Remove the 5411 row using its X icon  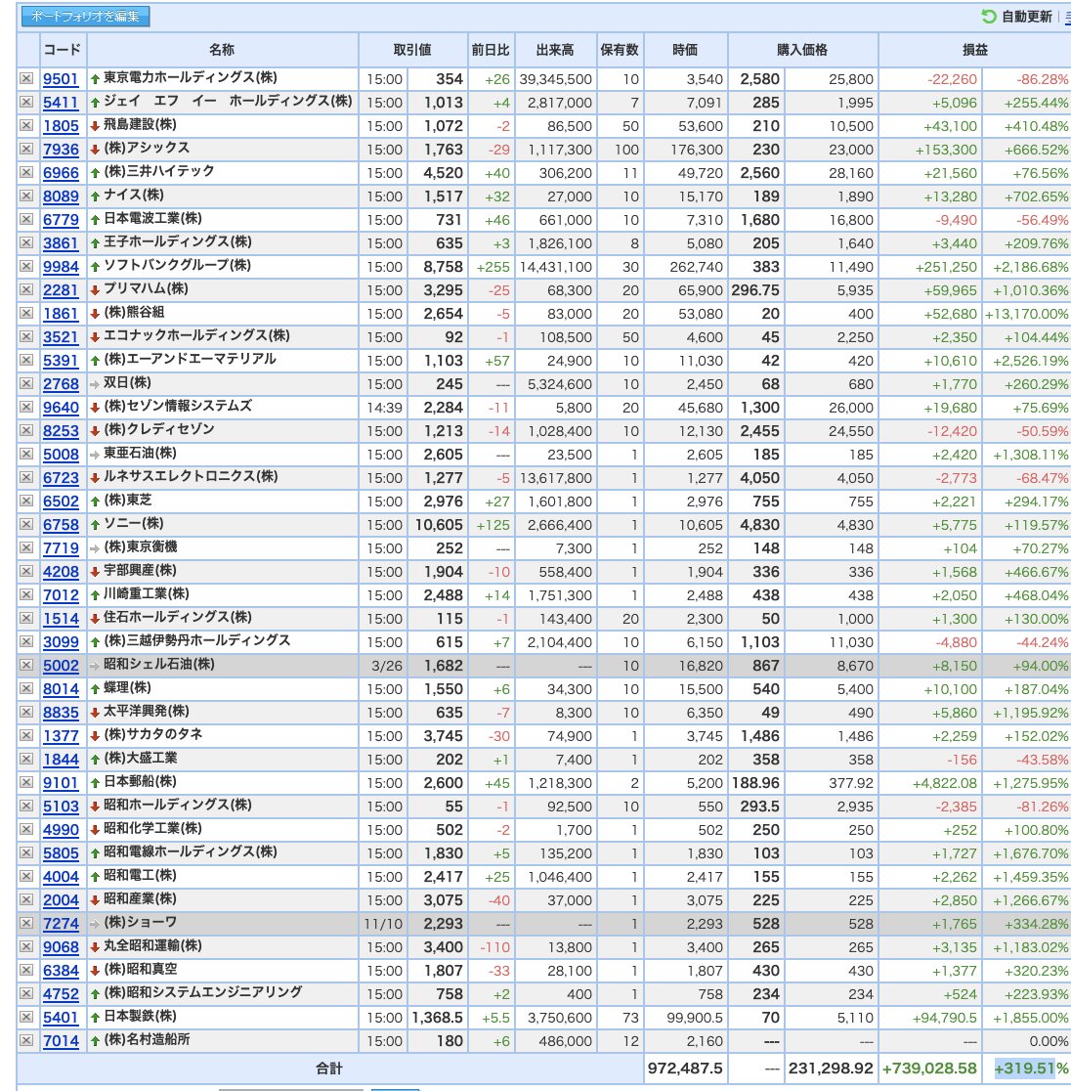click(26, 103)
